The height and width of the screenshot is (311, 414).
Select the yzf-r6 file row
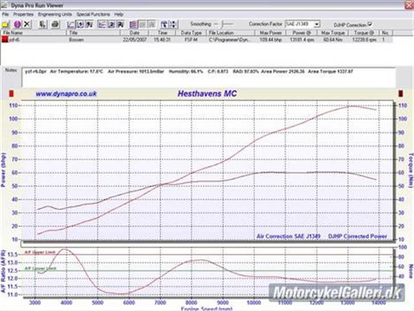[x=197, y=39]
